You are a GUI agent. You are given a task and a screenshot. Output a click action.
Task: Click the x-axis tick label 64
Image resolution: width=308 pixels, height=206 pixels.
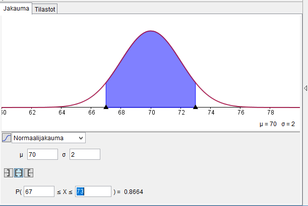[61, 113]
